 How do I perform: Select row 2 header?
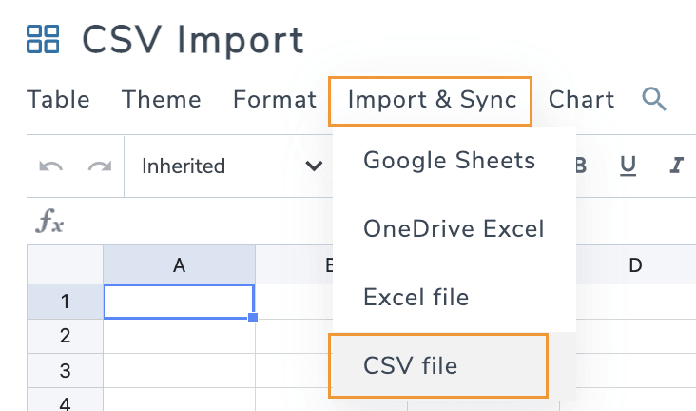point(65,336)
